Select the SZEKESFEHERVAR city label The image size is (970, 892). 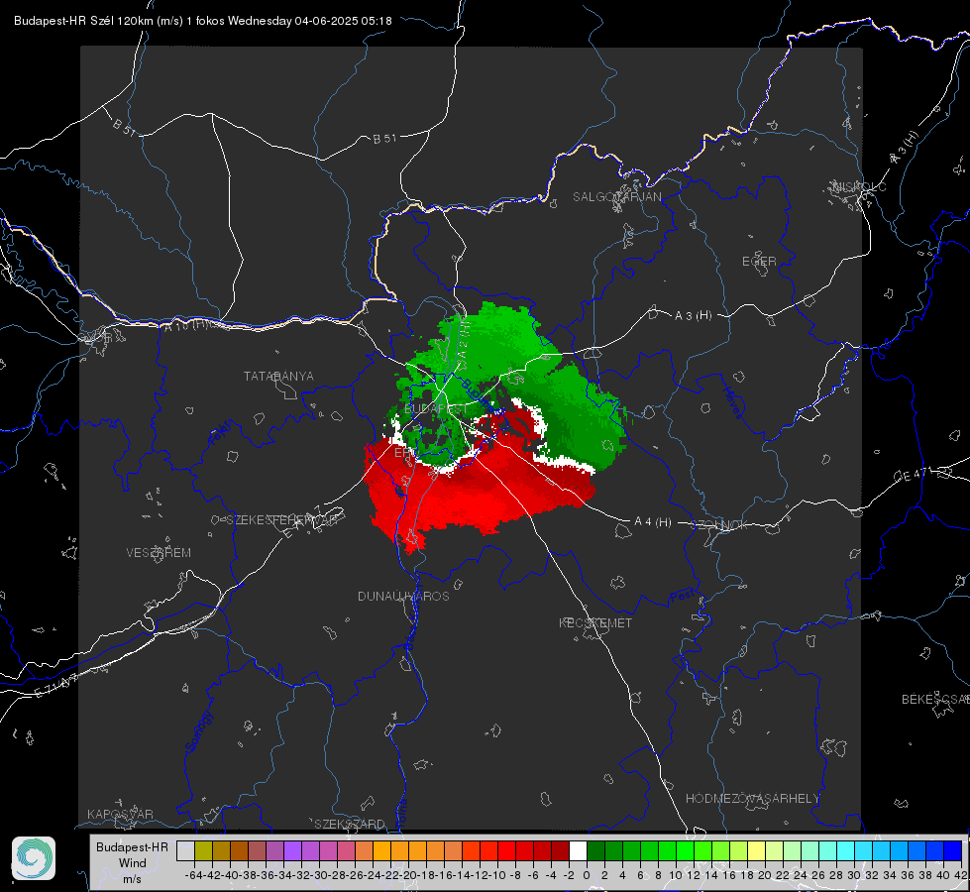pyautogui.click(x=281, y=520)
